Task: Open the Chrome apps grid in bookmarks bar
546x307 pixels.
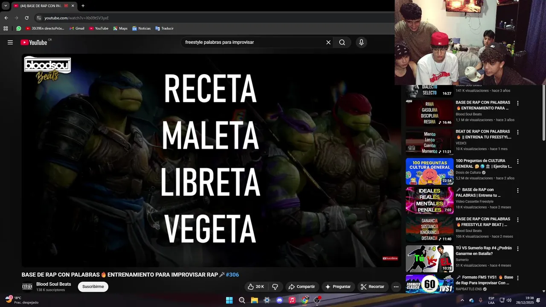Action: (x=6, y=29)
